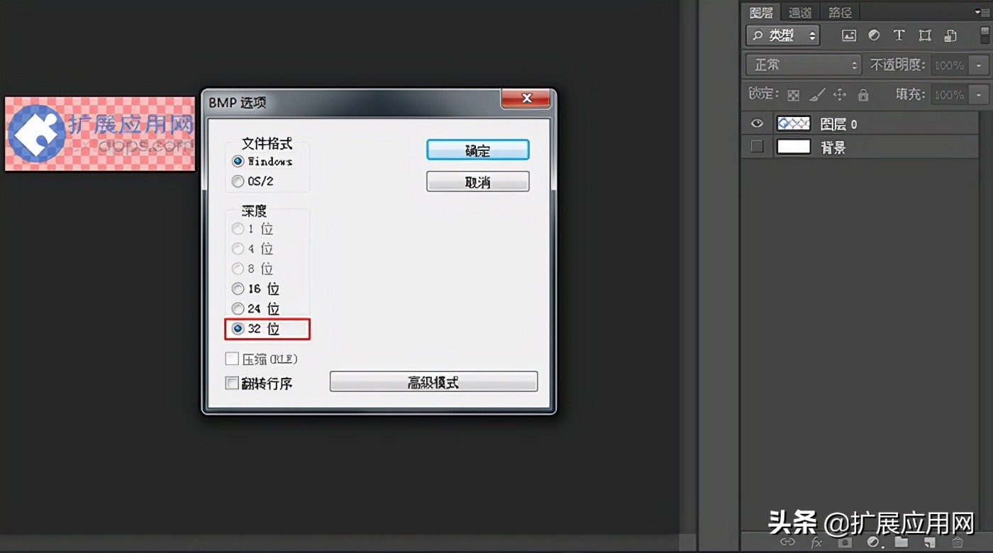This screenshot has height=553, width=993.
Task: Switch to the 路径 panel tab
Action: point(839,11)
